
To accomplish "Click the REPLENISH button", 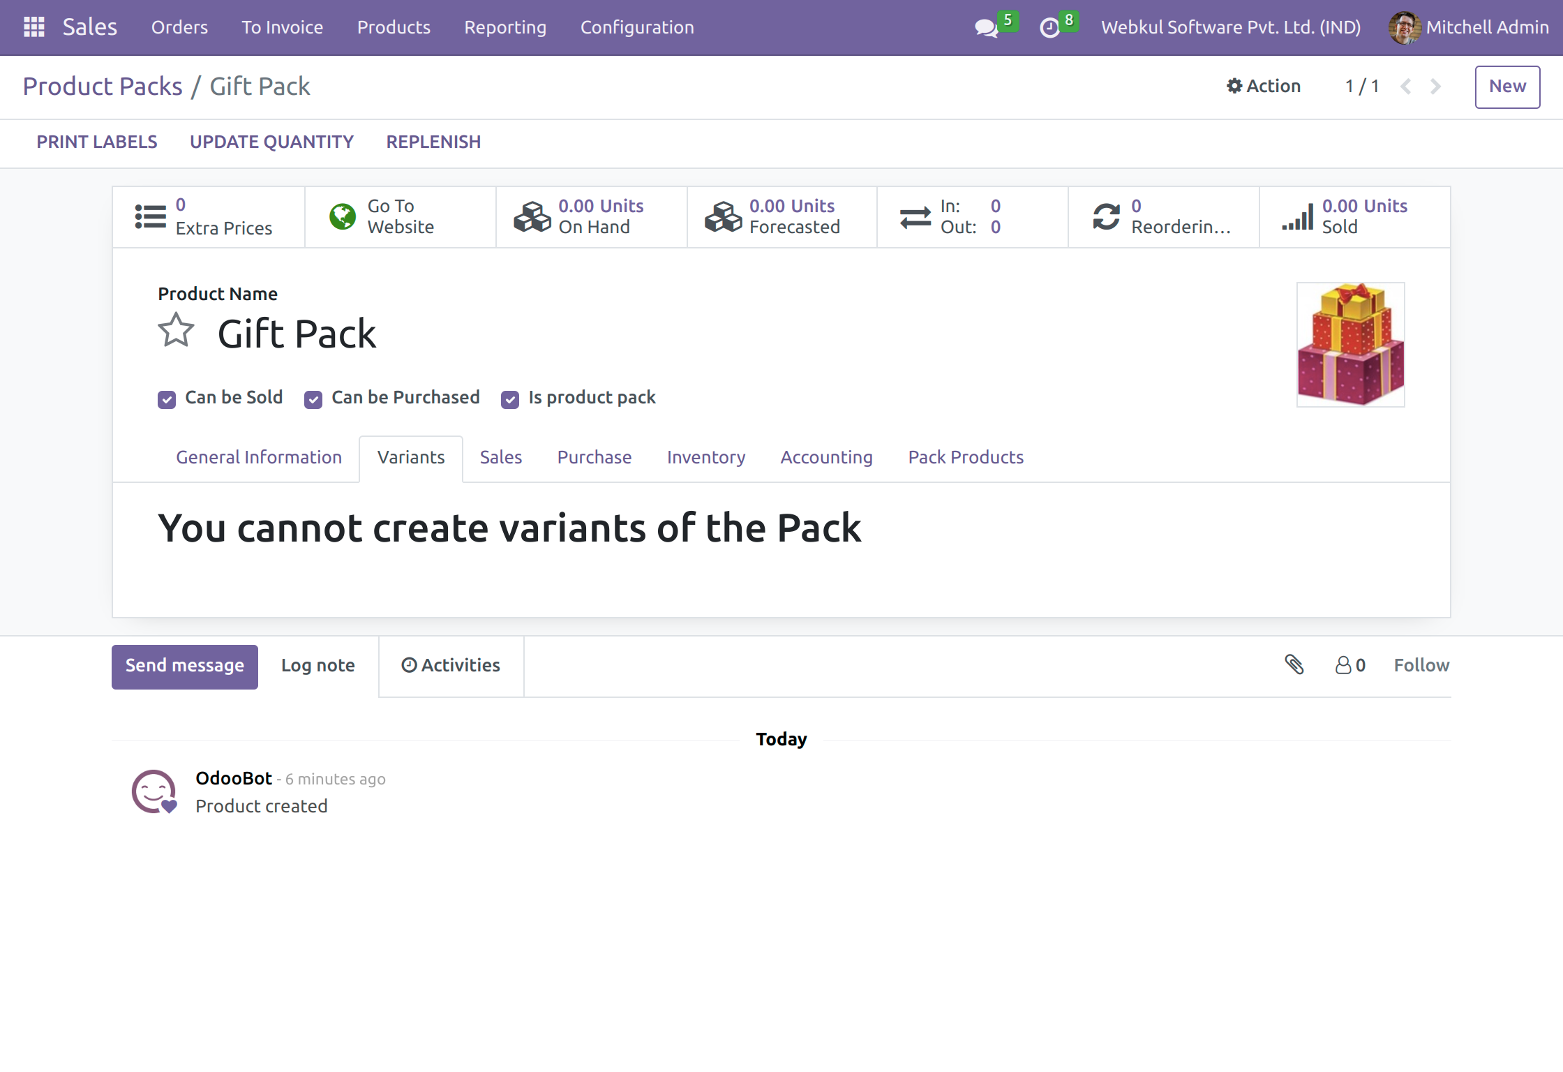I will (433, 142).
